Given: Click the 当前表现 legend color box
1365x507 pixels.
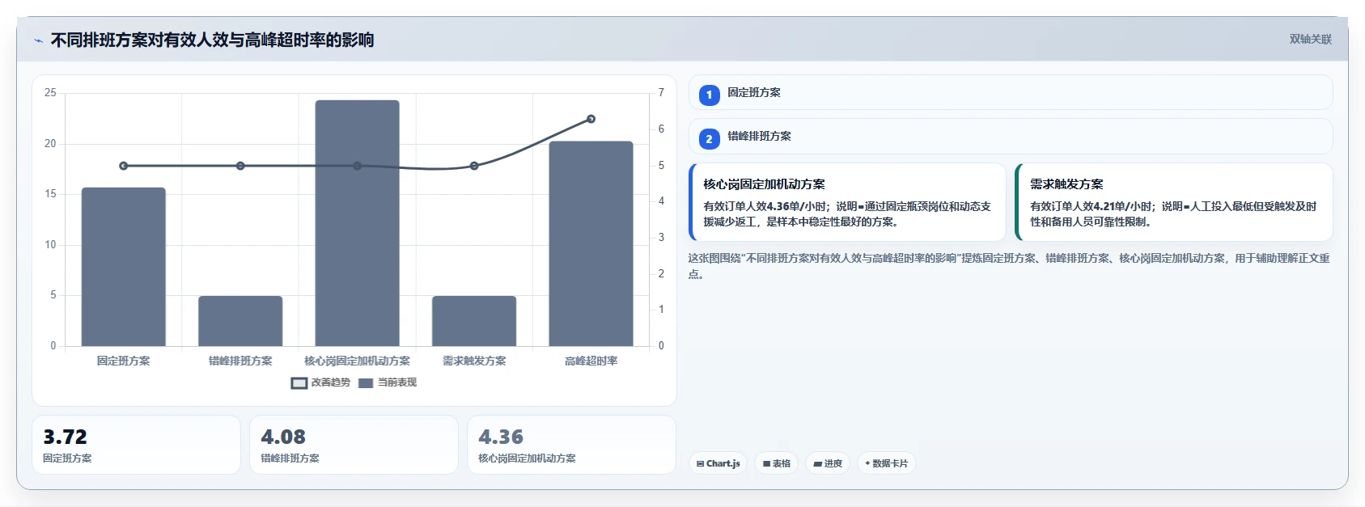Looking at the screenshot, I should [366, 383].
